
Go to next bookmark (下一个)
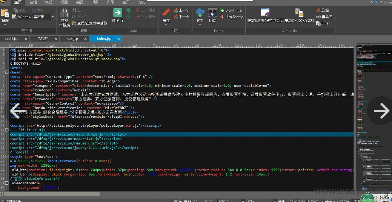tap(181, 17)
